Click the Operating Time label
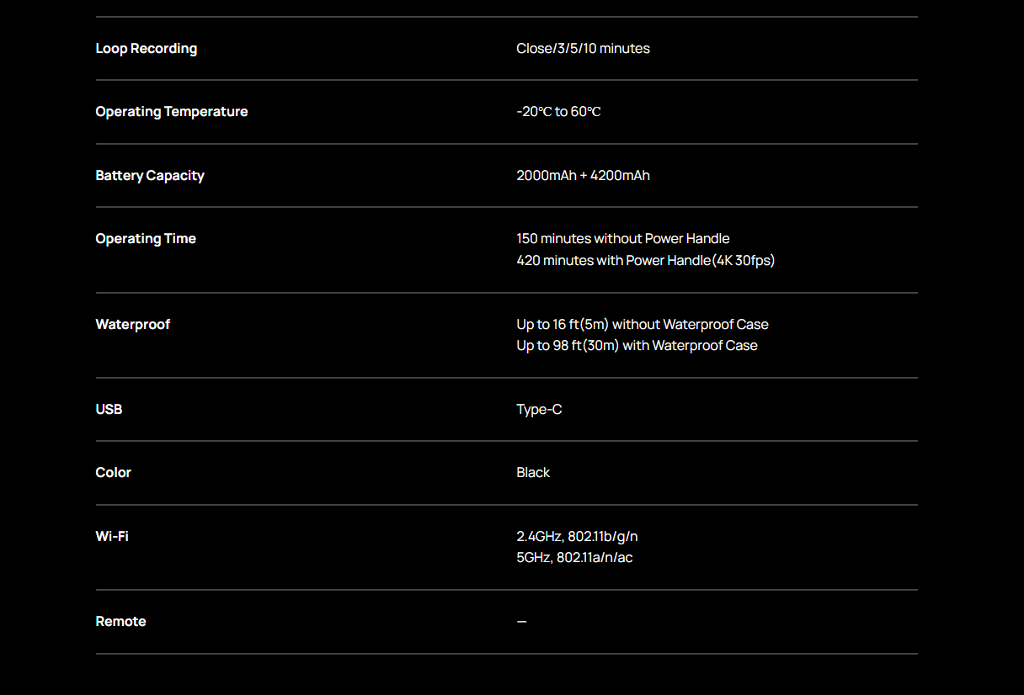 [x=146, y=239]
